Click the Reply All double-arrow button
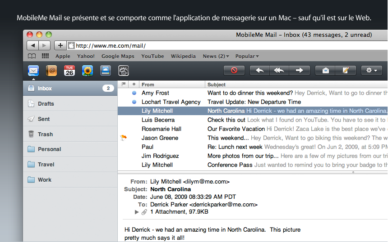 point(279,70)
